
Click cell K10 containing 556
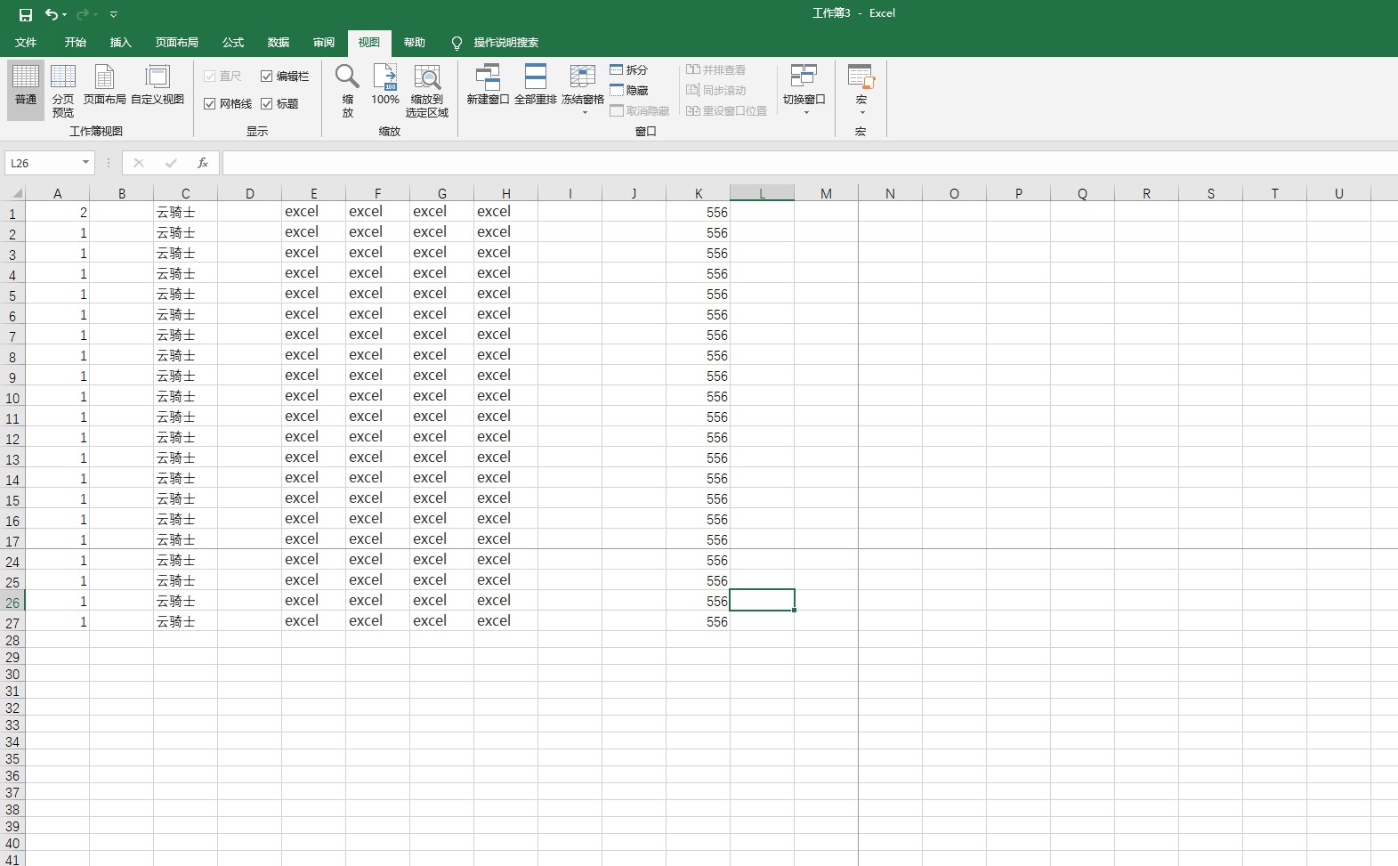click(x=699, y=396)
